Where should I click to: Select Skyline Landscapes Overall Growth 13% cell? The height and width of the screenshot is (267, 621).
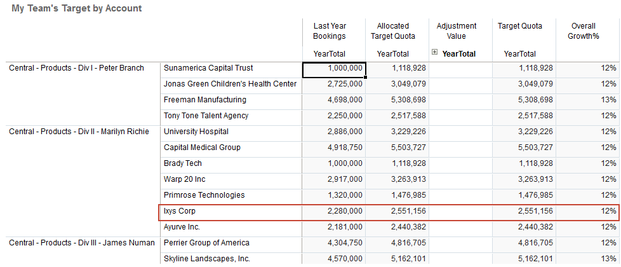tap(587, 259)
